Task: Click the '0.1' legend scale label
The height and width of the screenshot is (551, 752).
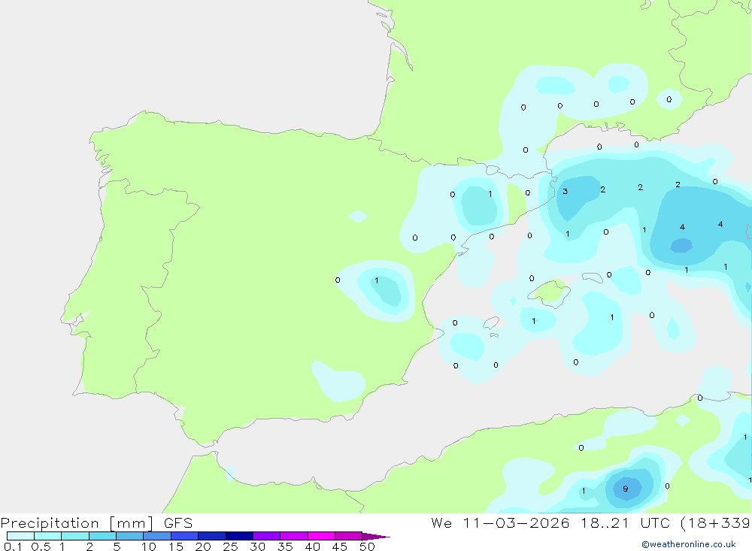Action: (x=13, y=546)
